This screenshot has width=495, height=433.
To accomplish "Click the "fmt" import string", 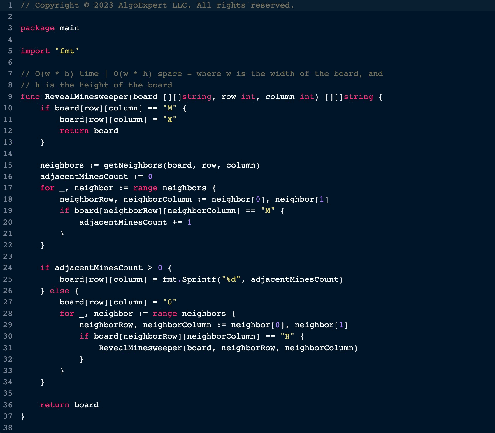I will tap(67, 51).
